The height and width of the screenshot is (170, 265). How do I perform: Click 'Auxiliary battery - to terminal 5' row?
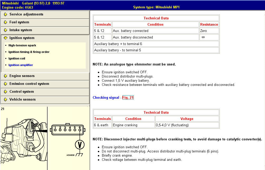(156, 50)
